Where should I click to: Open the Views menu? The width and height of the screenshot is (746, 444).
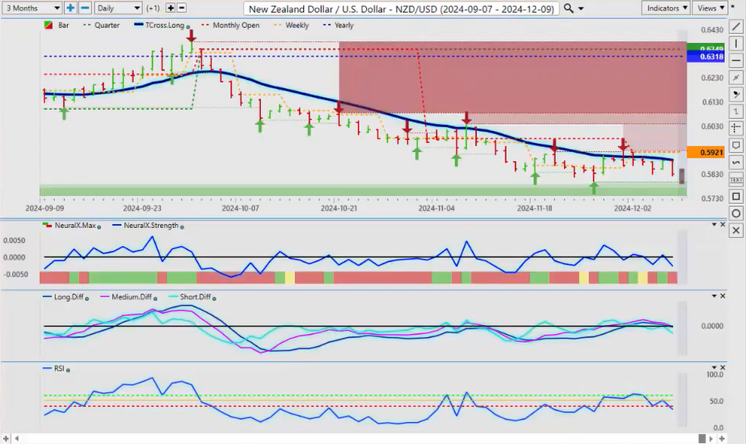[x=709, y=8]
